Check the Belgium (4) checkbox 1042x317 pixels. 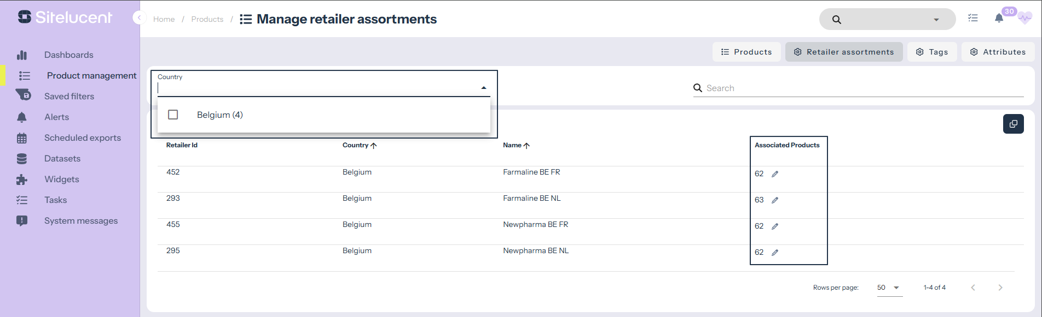pos(173,115)
